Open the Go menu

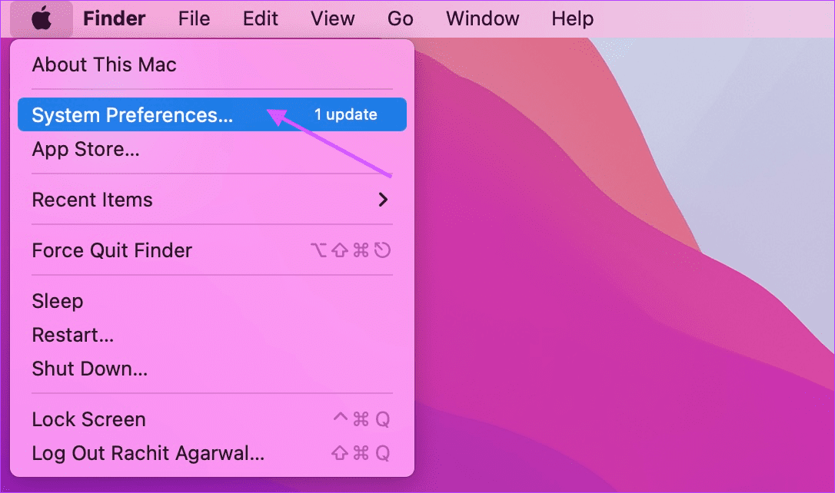(401, 18)
